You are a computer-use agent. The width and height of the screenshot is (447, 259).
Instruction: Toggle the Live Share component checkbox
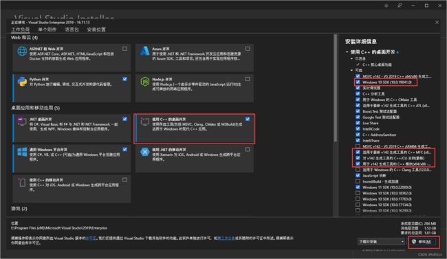point(358,123)
